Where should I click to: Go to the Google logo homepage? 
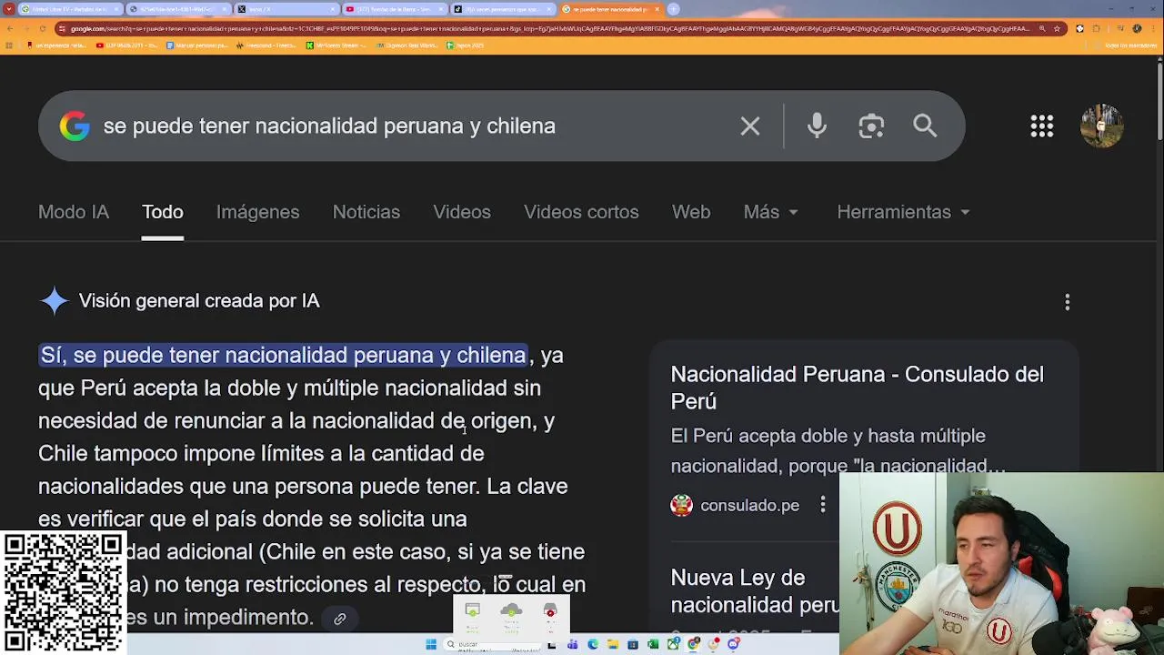[75, 126]
